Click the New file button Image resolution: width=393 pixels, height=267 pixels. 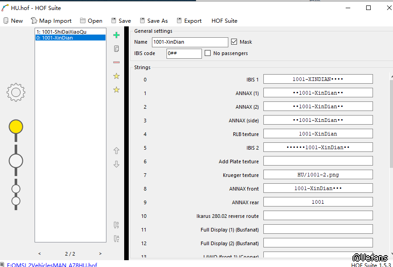(13, 21)
